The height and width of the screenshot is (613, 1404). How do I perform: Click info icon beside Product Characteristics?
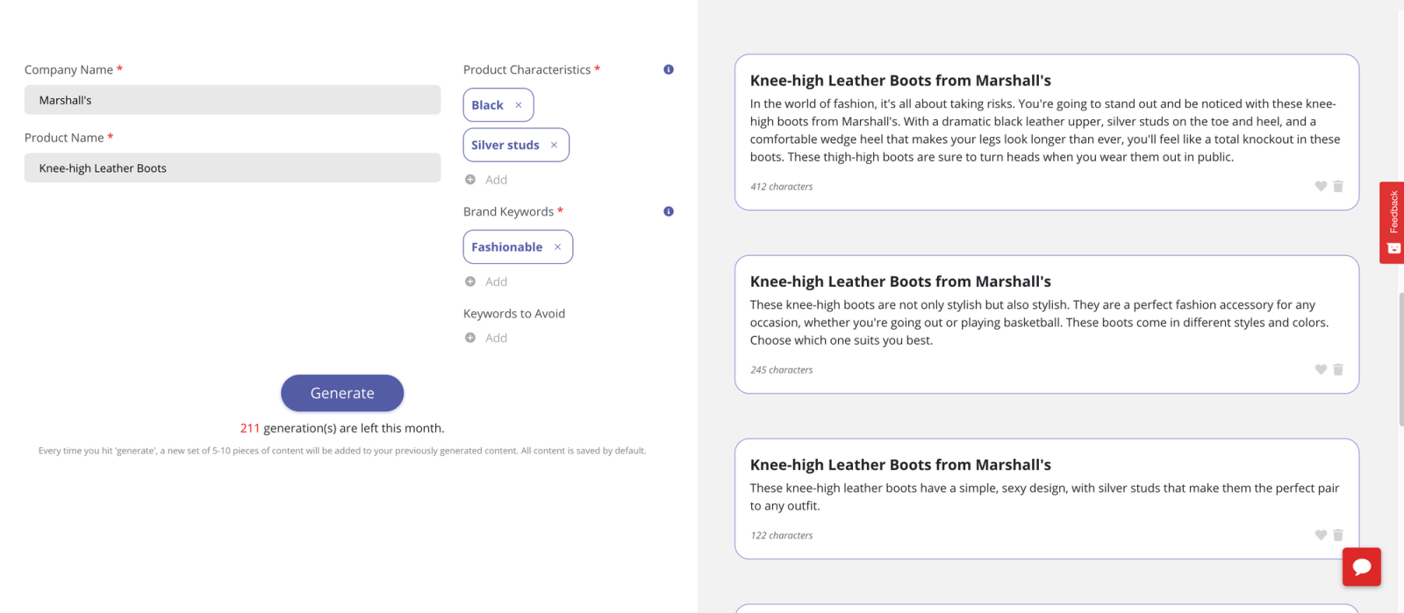pyautogui.click(x=669, y=69)
